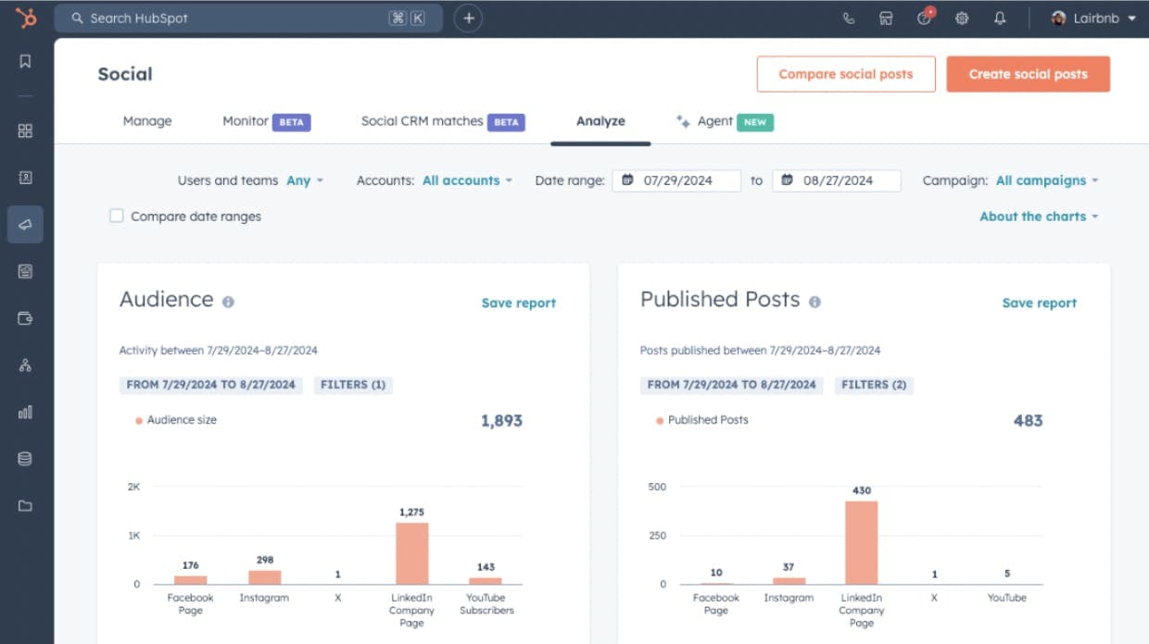Open the Reporting bar chart icon

[26, 412]
